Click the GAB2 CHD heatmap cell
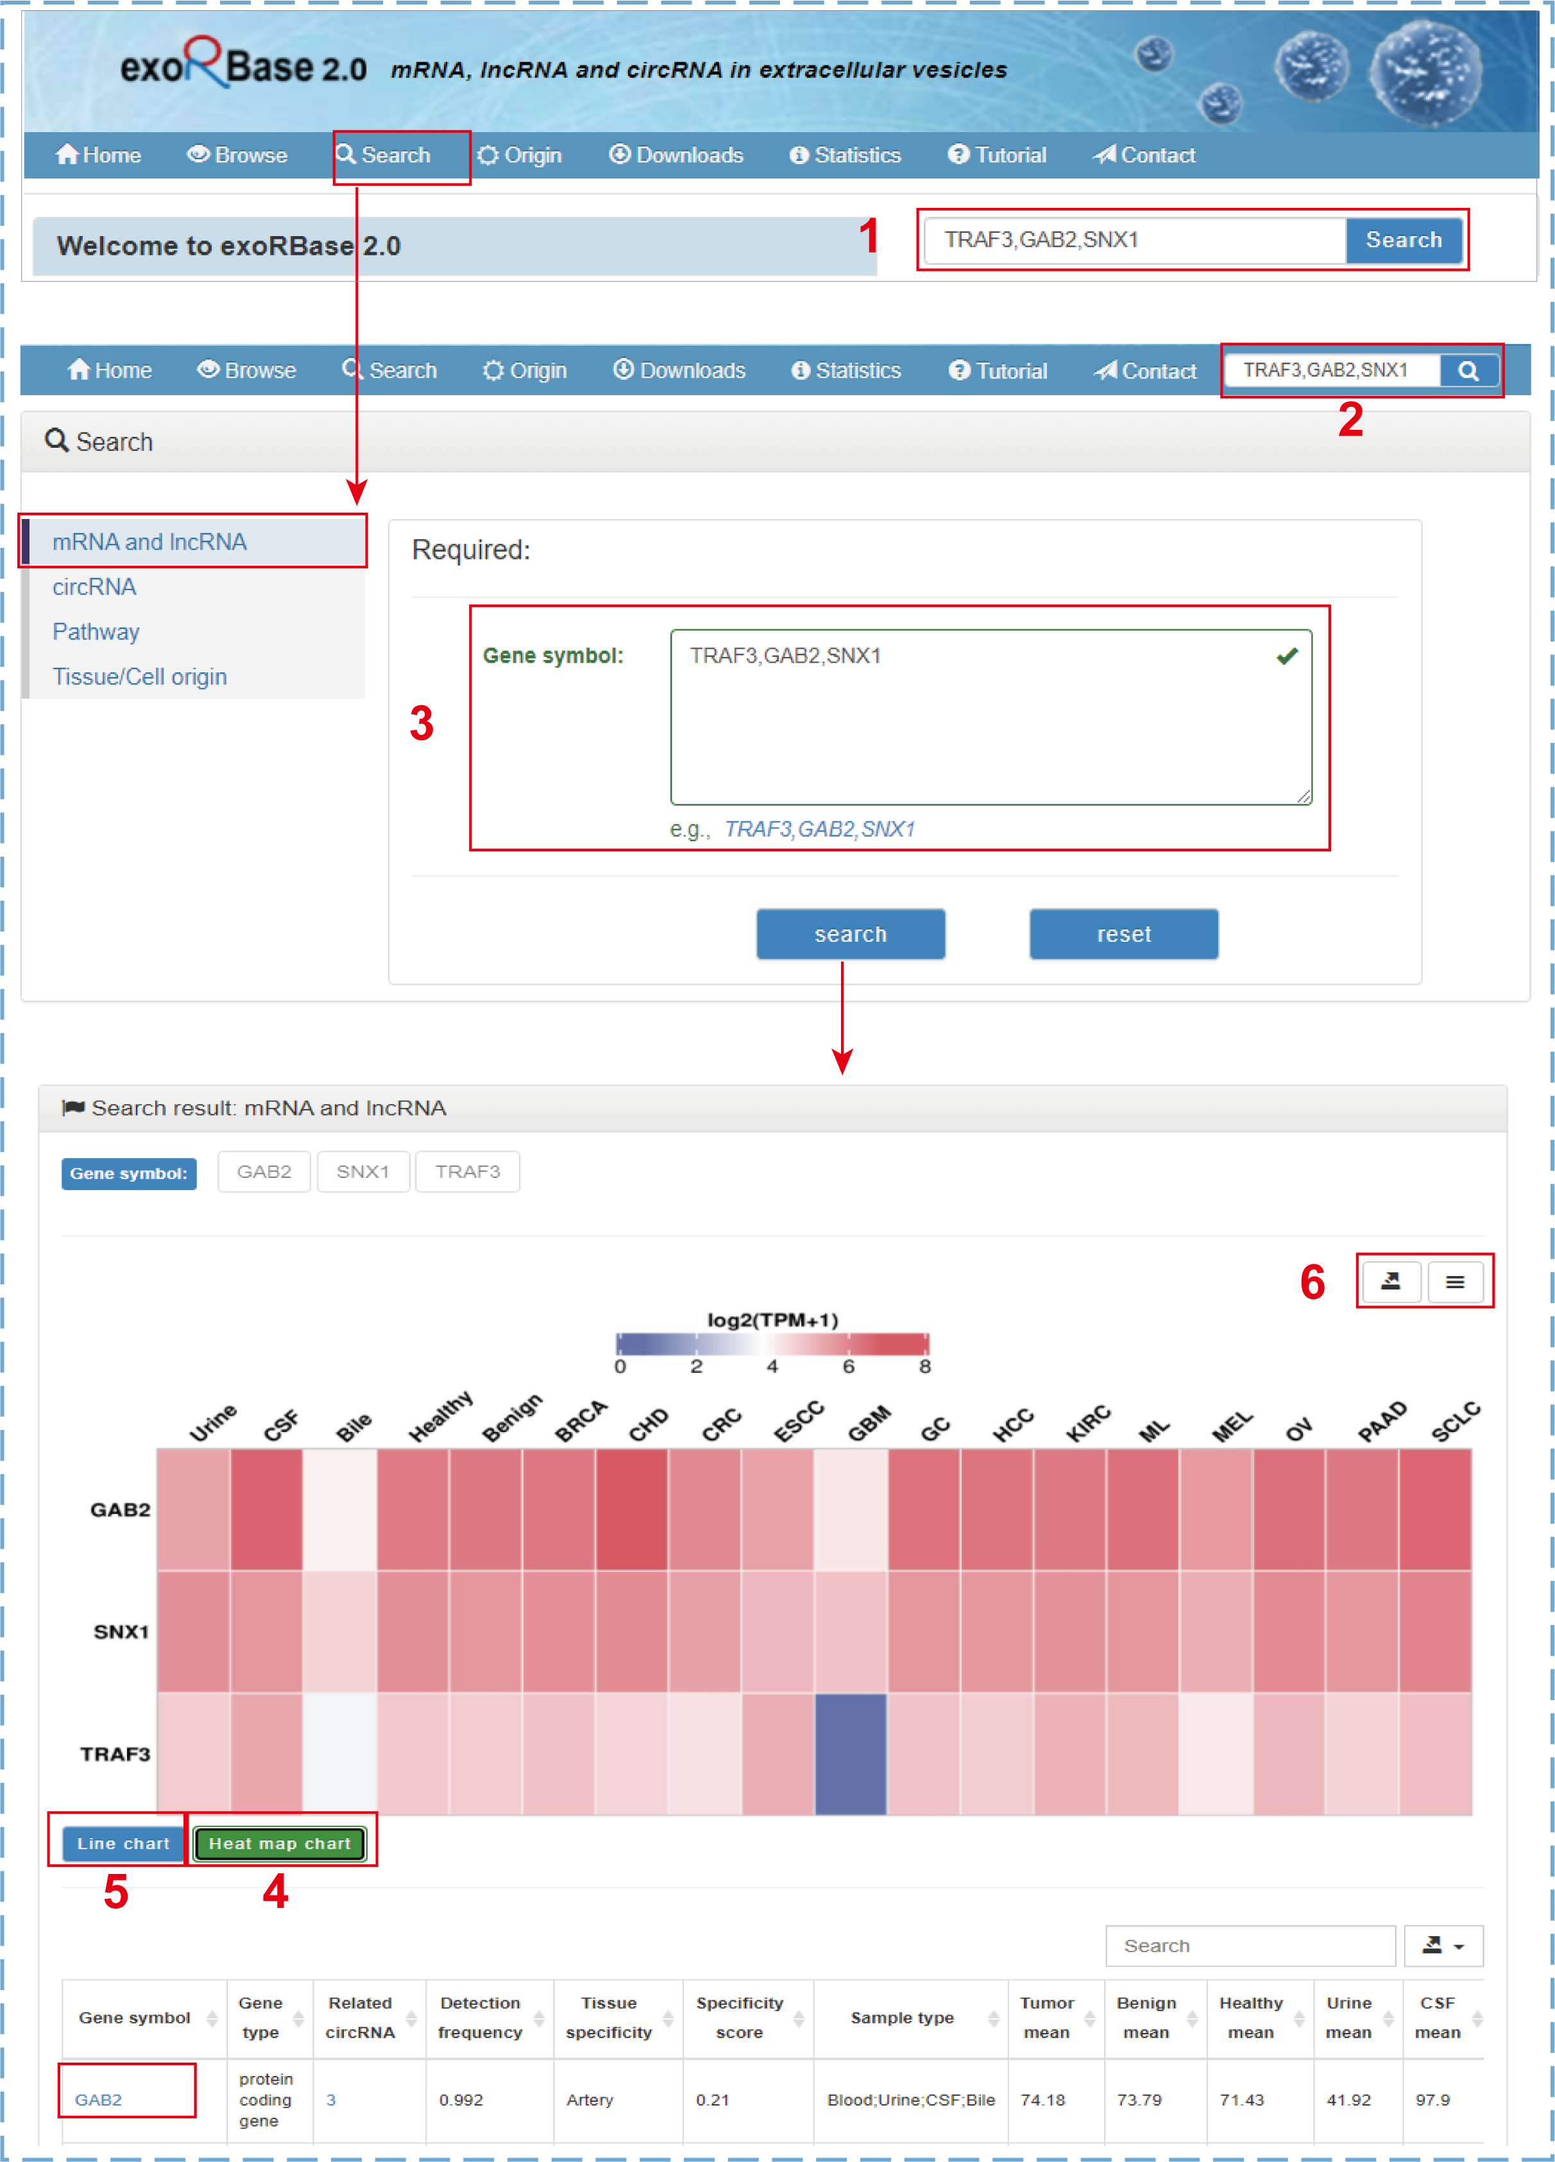This screenshot has height=2162, width=1555. [631, 1509]
